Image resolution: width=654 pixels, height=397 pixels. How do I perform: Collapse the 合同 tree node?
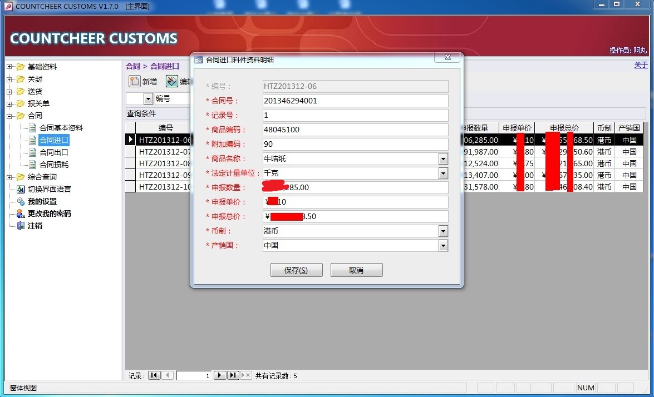(x=9, y=116)
